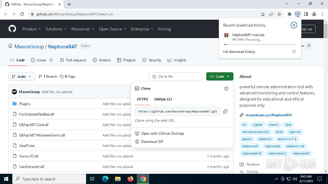
Task: Select the HTTPS clone tab
Action: pyautogui.click(x=142, y=99)
